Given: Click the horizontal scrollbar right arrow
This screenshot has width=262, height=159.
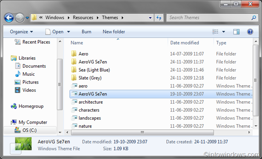Looking at the screenshot, I should point(249,132).
